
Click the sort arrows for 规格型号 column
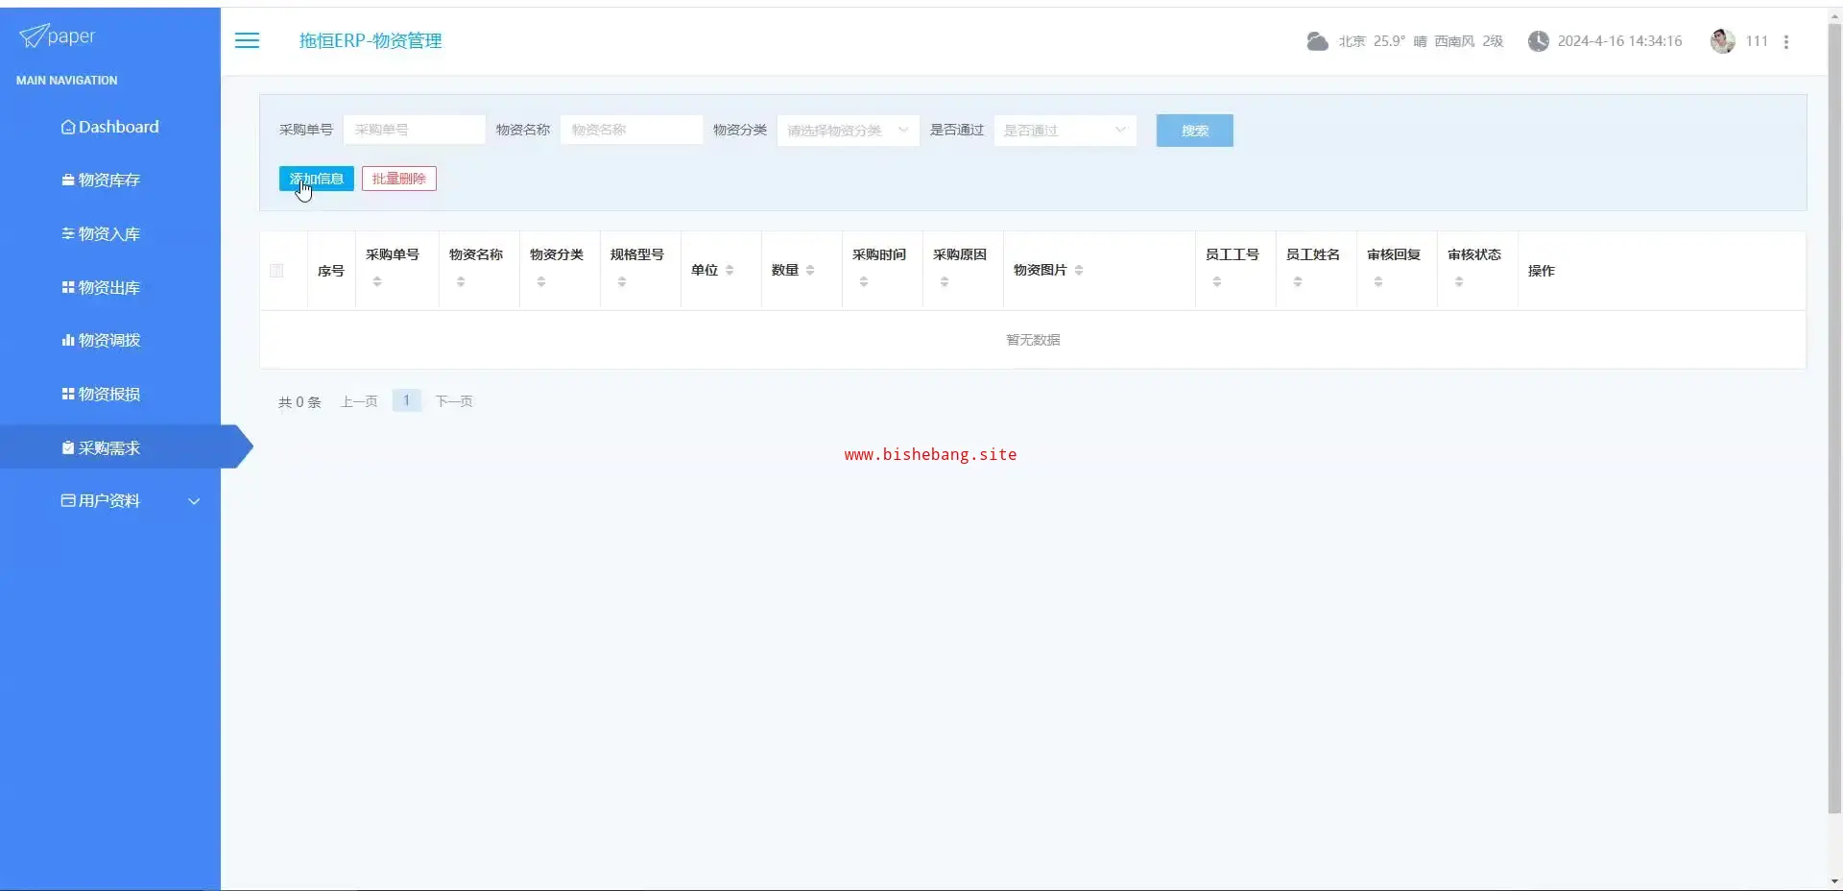622,282
